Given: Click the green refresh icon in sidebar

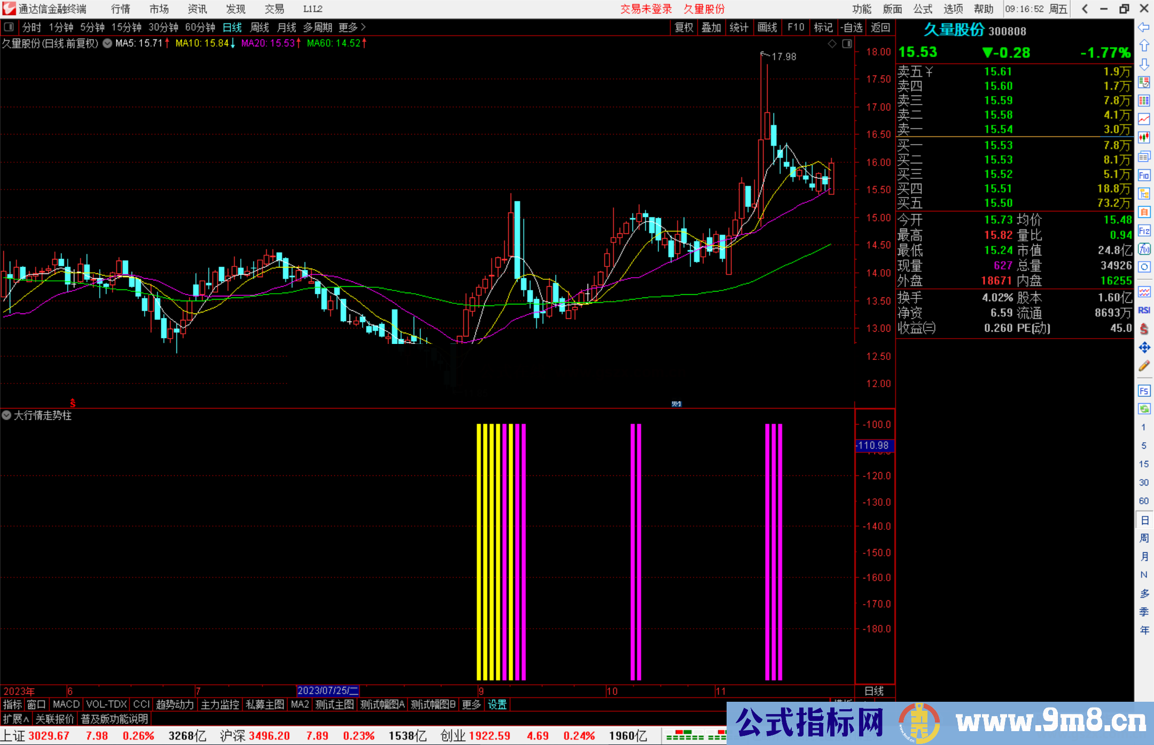Looking at the screenshot, I should pos(1144,409).
